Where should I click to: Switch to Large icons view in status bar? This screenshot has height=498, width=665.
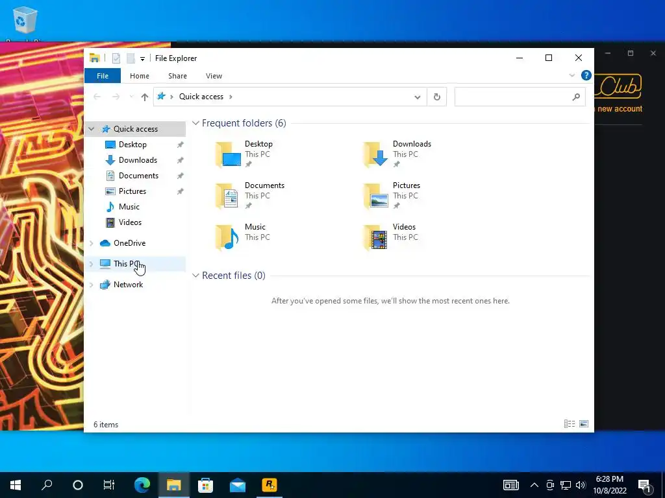click(x=584, y=424)
